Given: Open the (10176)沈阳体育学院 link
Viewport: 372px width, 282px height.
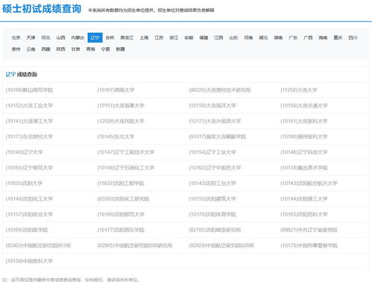Looking at the screenshot, I should pyautogui.click(x=212, y=214).
